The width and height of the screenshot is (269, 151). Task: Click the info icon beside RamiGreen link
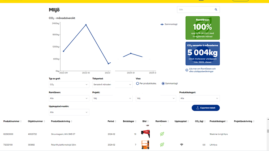pyautogui.click(x=187, y=70)
